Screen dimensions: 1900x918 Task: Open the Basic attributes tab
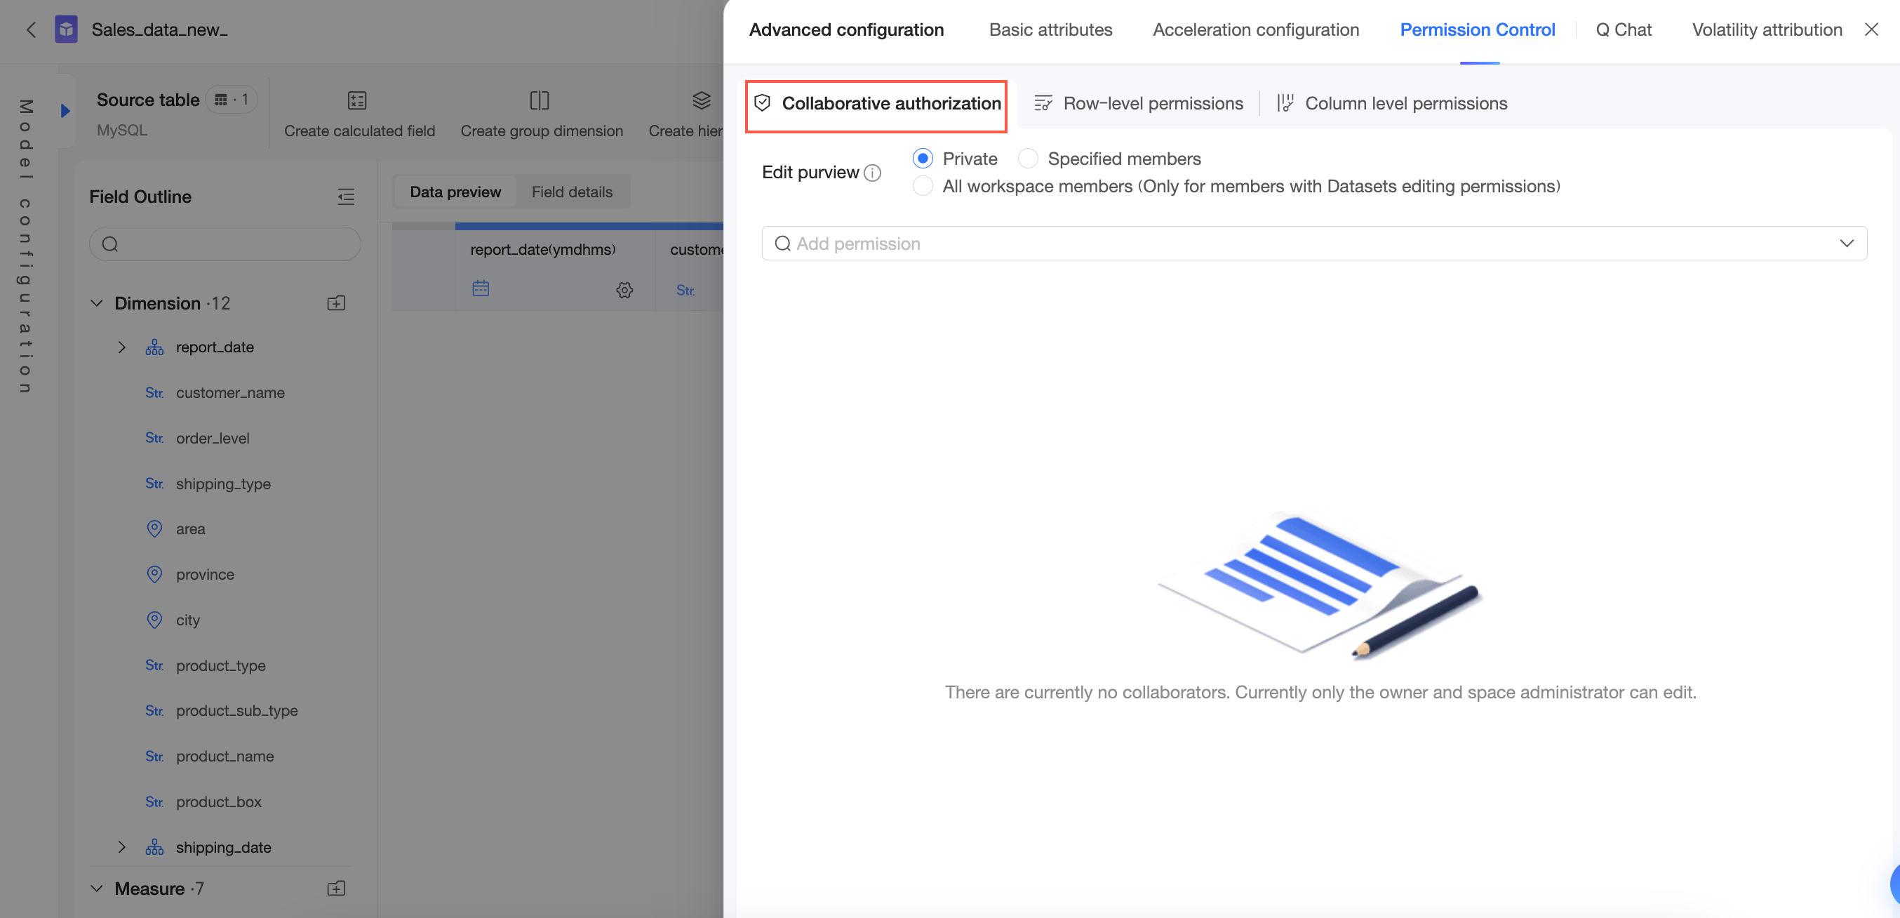(x=1050, y=29)
